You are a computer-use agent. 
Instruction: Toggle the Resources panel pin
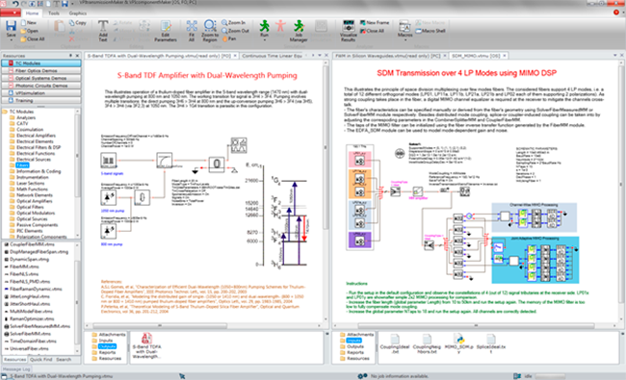(x=70, y=56)
